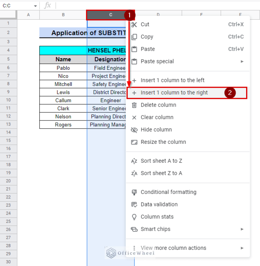Select row 14 header
This screenshot has width=260, height=266.
coord(8,132)
